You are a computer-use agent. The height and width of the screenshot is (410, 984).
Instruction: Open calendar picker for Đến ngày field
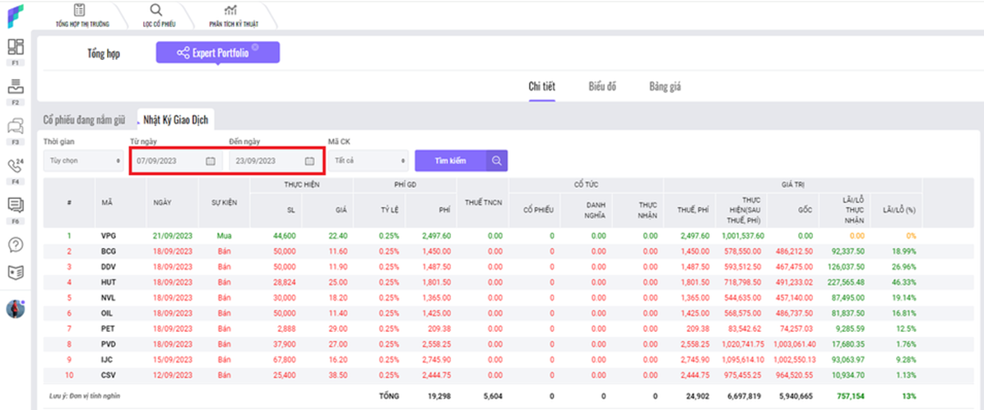[309, 161]
